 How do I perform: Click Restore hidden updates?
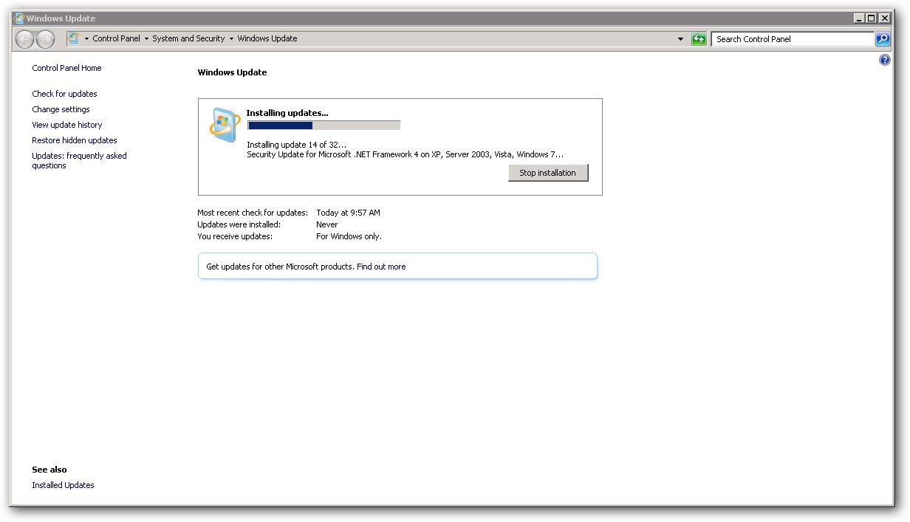click(x=75, y=140)
